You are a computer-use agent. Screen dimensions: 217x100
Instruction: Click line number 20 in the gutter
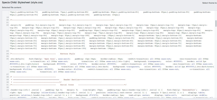[x=8, y=20]
